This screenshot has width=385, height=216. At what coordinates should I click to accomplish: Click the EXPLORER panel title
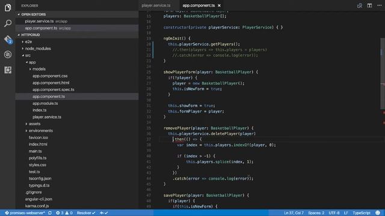29,5
